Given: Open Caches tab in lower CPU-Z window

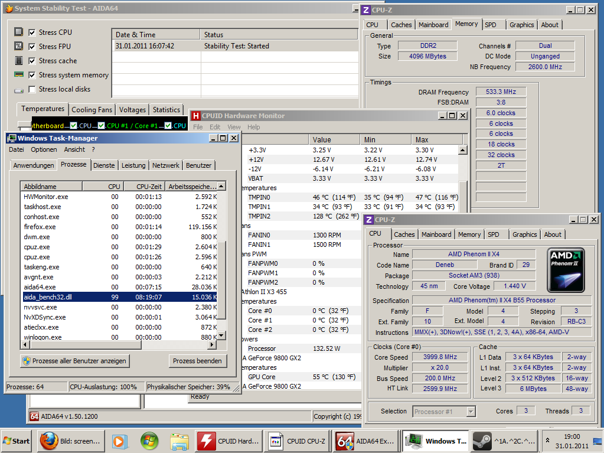Looking at the screenshot, I should click(404, 234).
